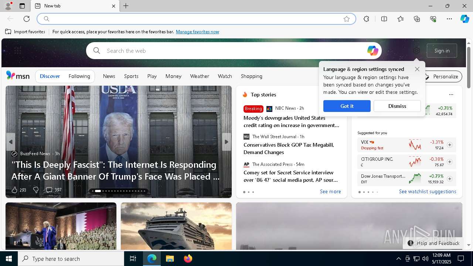This screenshot has width=473, height=266.
Task: Click the page vertical scrollbar
Action: tap(469, 67)
